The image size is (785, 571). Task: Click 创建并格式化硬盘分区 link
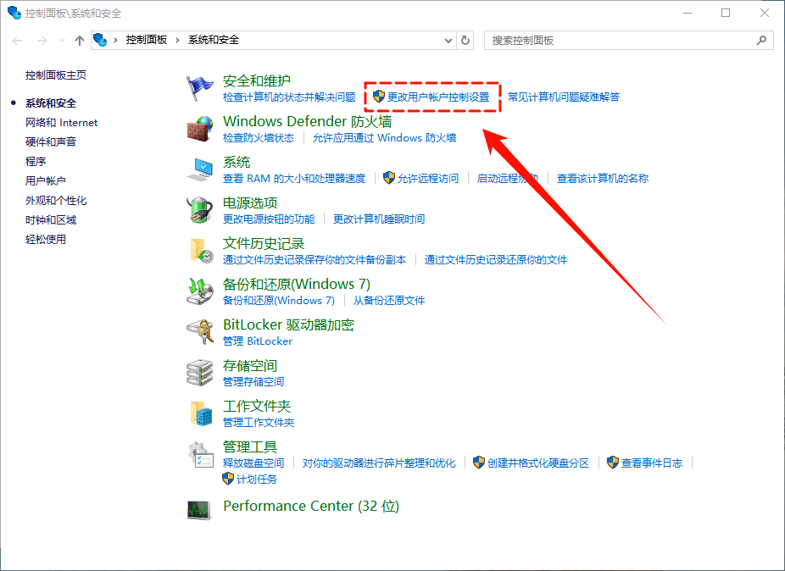tap(538, 463)
